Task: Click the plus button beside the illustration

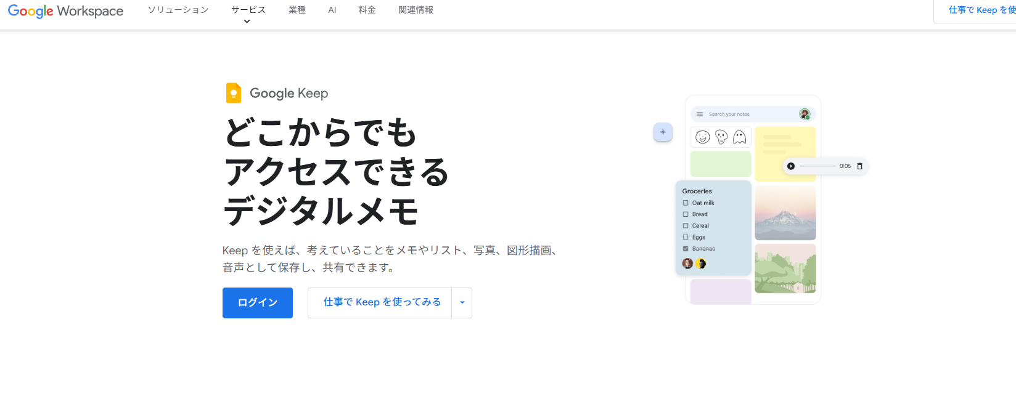Action: tap(663, 132)
